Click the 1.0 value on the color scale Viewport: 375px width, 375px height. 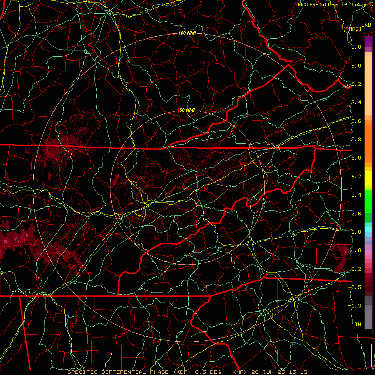click(x=356, y=250)
